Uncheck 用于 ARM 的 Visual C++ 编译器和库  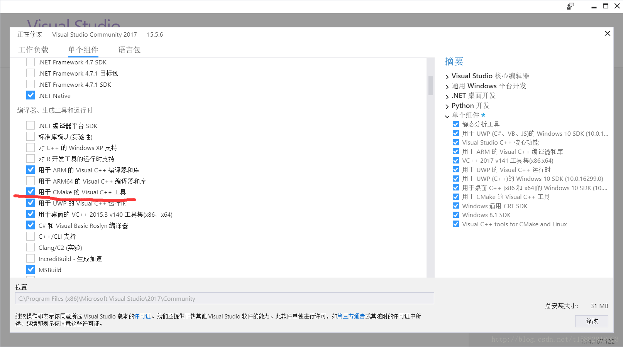click(x=30, y=170)
